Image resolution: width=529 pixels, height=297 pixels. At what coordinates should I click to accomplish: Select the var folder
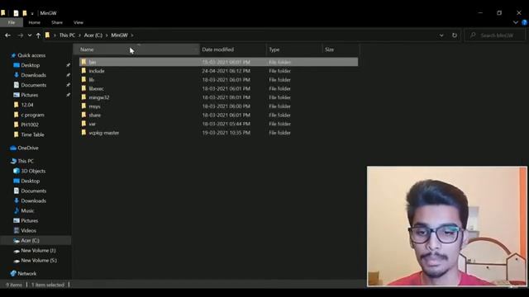pos(218,124)
